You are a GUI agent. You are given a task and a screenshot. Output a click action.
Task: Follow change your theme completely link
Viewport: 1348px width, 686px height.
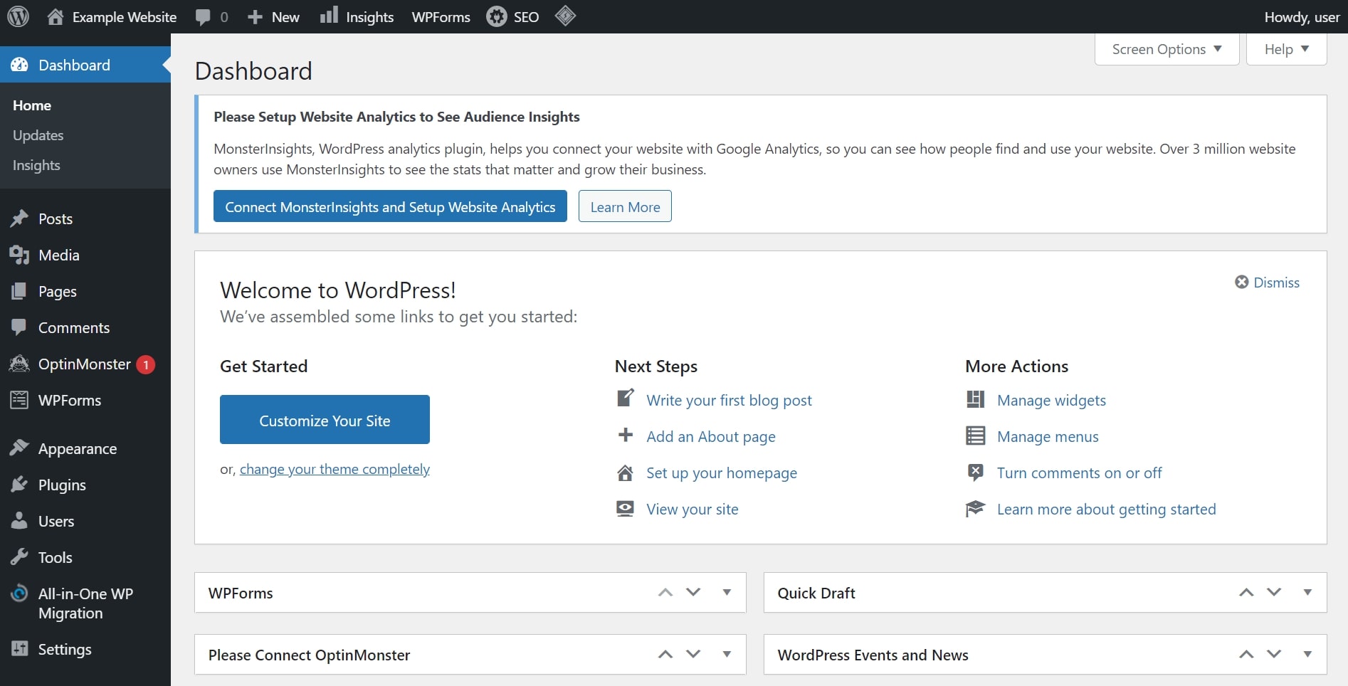click(x=335, y=470)
